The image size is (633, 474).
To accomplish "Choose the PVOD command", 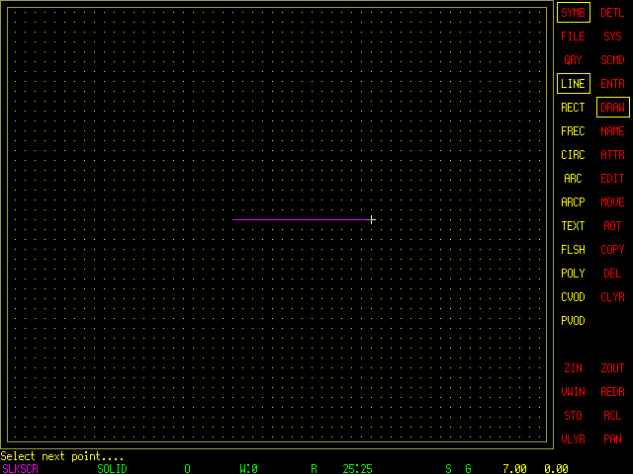I will [573, 320].
